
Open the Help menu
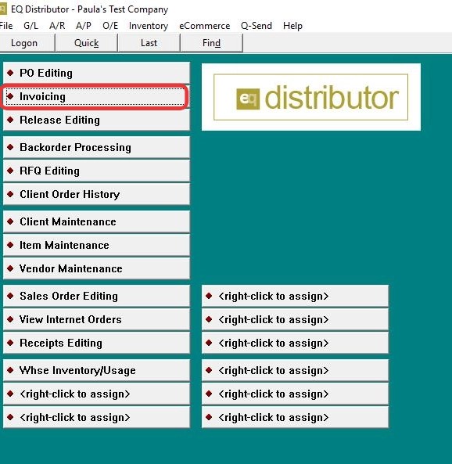[x=292, y=26]
